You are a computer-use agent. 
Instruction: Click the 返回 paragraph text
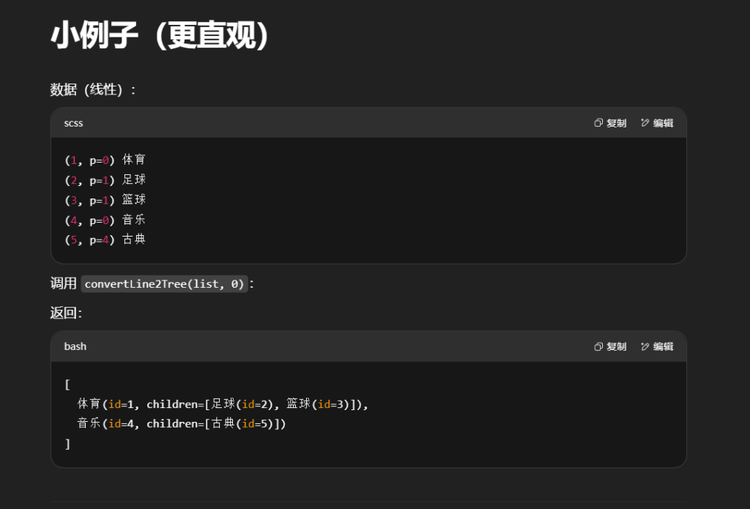[66, 313]
